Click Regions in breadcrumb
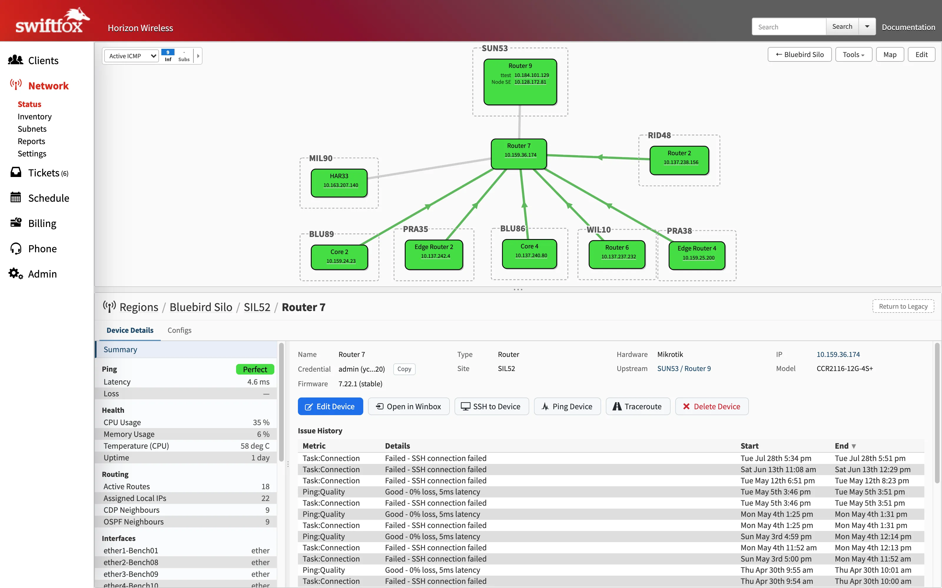The image size is (942, 588). click(x=139, y=307)
